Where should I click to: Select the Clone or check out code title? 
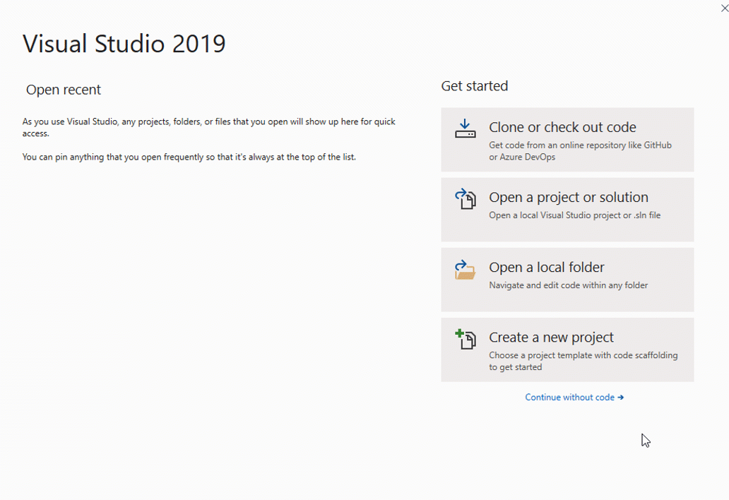point(562,127)
